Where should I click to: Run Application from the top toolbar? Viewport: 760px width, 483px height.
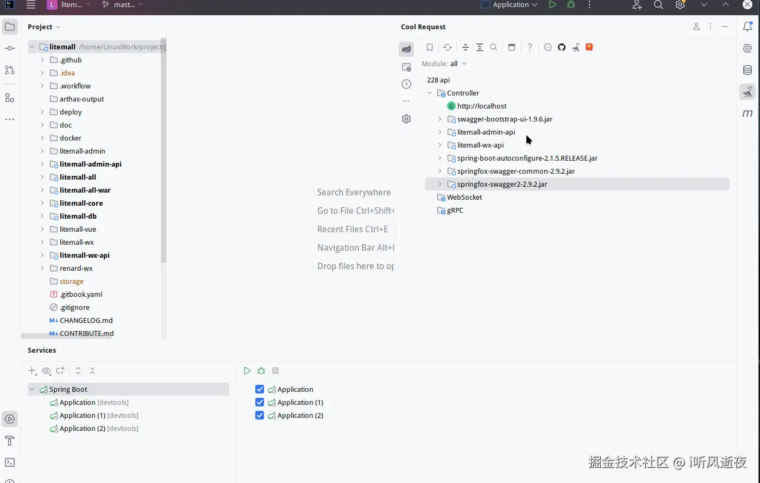[552, 5]
